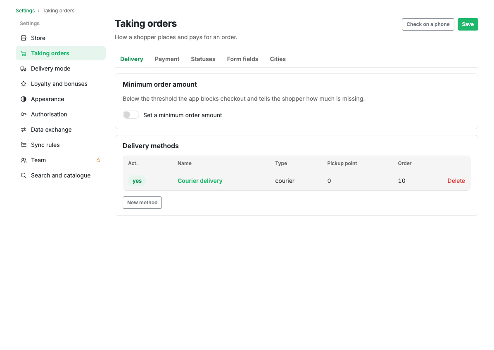The width and height of the screenshot is (494, 350).
Task: Open Sync rules in the sidebar
Action: (61, 145)
